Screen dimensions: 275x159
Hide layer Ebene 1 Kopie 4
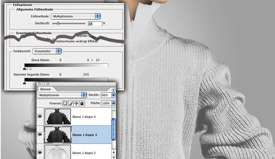40,116
